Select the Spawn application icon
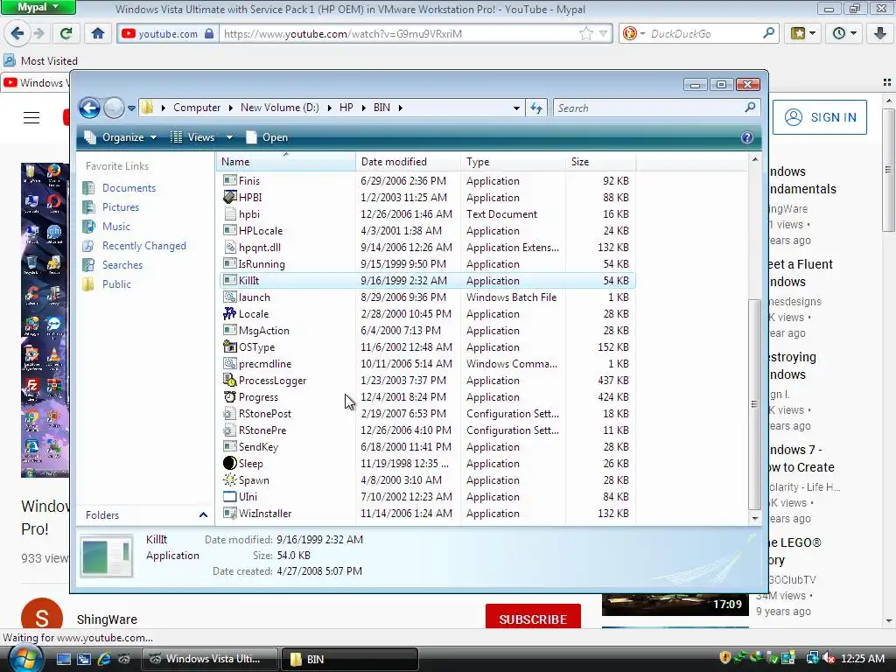 (x=230, y=480)
